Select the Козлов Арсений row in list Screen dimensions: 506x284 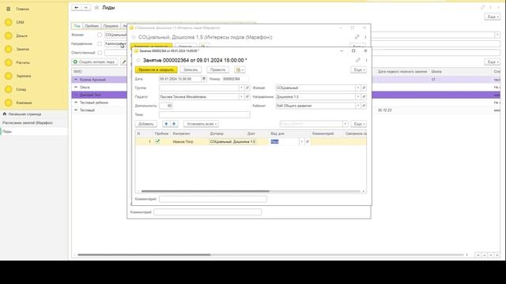point(100,80)
